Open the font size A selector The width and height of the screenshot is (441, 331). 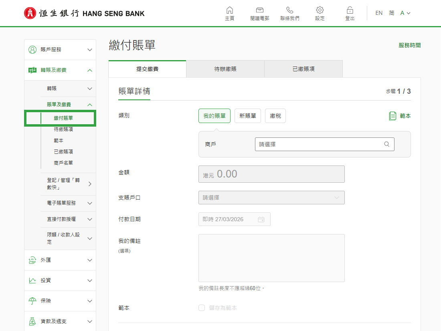pyautogui.click(x=405, y=13)
